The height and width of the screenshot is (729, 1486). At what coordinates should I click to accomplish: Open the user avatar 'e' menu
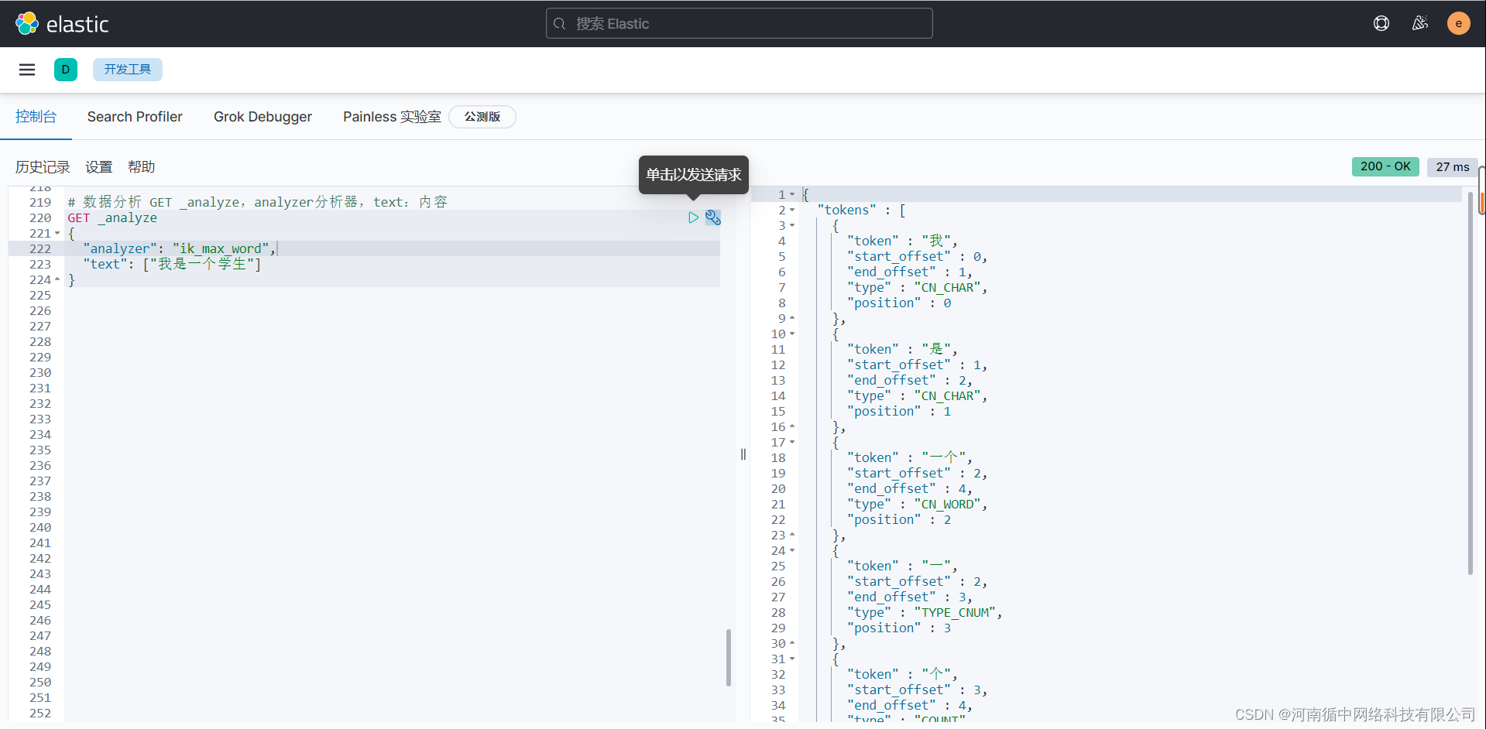[1459, 23]
